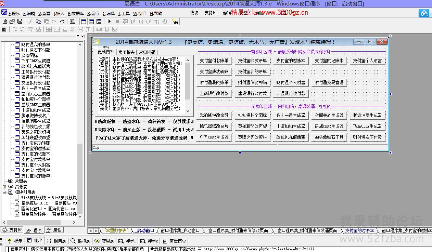Select the QQ头像钻石工具 button

point(329,137)
